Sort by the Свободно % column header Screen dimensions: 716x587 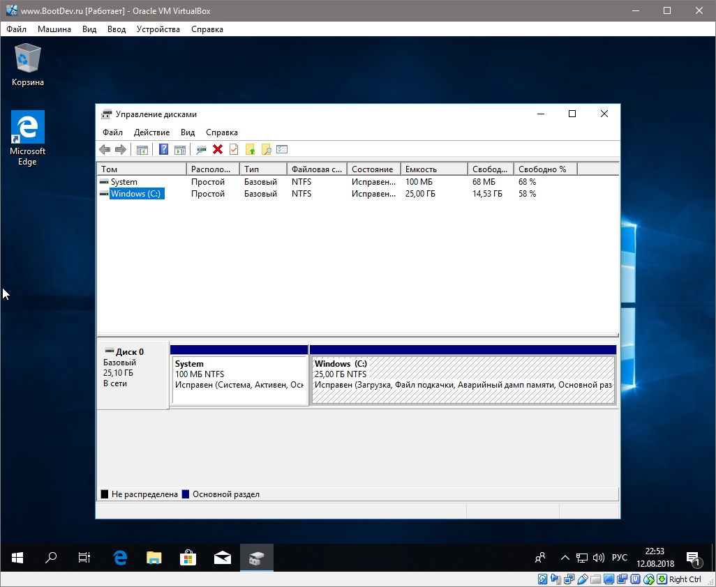click(x=546, y=169)
